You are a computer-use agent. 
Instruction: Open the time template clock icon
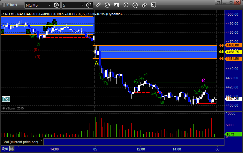(89, 5)
